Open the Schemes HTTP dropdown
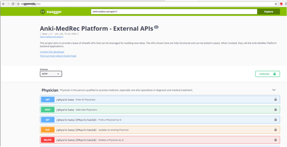 click(x=51, y=74)
